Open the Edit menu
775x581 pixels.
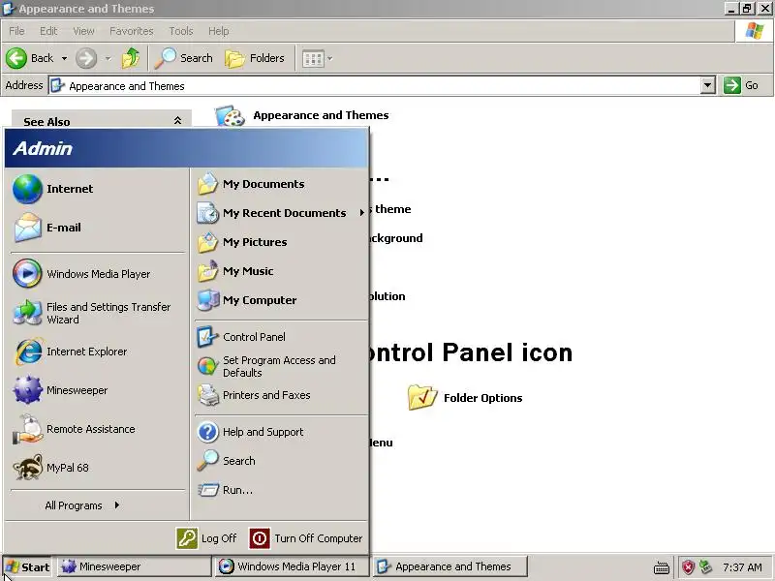point(48,31)
